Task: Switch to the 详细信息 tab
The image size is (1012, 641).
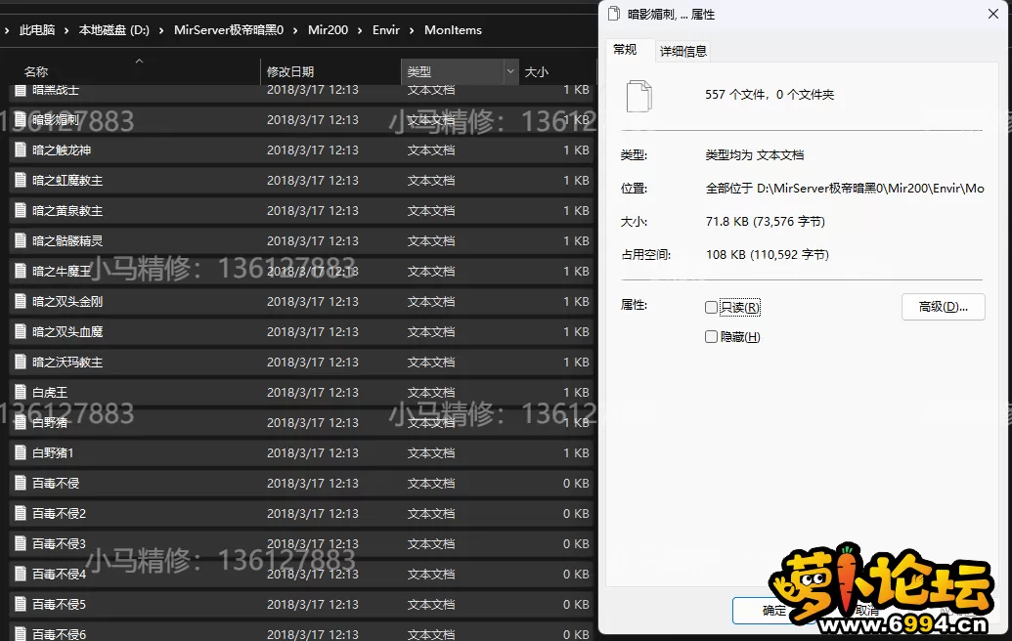Action: (x=682, y=51)
